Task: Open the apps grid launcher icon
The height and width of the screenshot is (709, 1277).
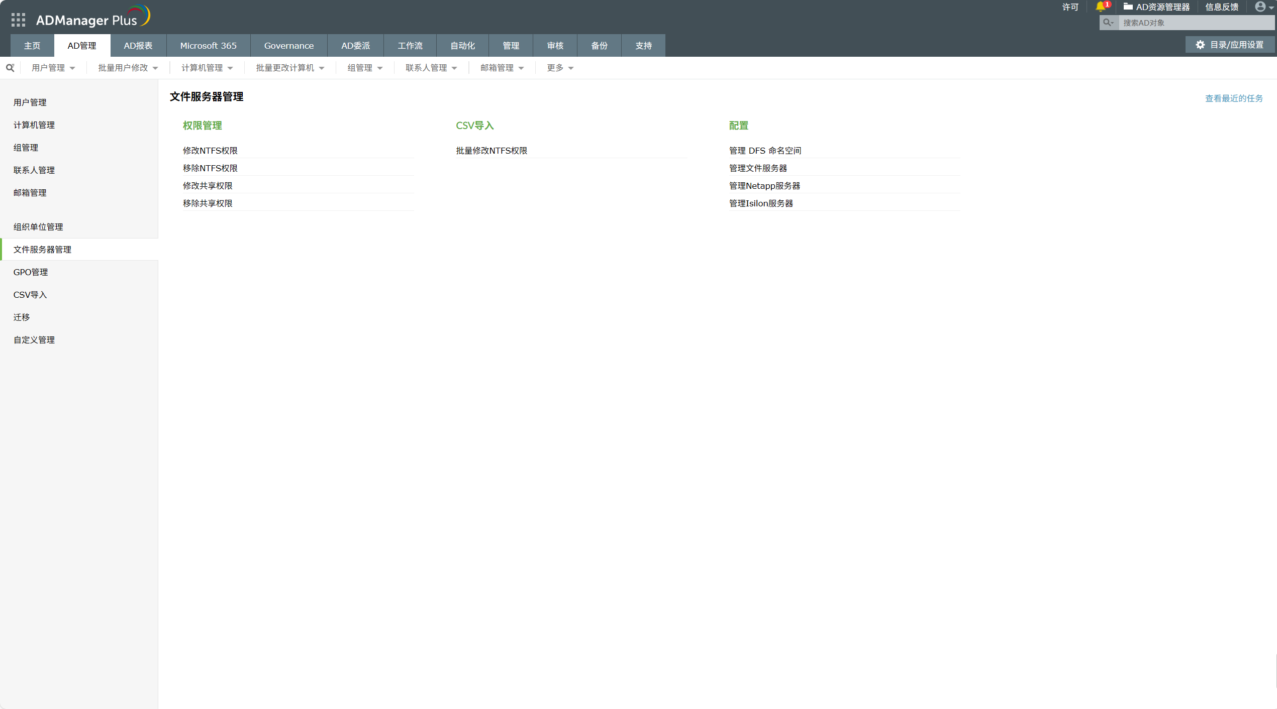Action: 18,20
